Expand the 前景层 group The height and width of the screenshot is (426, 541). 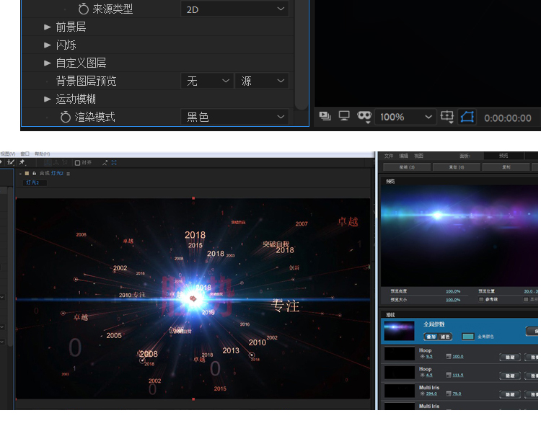click(48, 27)
